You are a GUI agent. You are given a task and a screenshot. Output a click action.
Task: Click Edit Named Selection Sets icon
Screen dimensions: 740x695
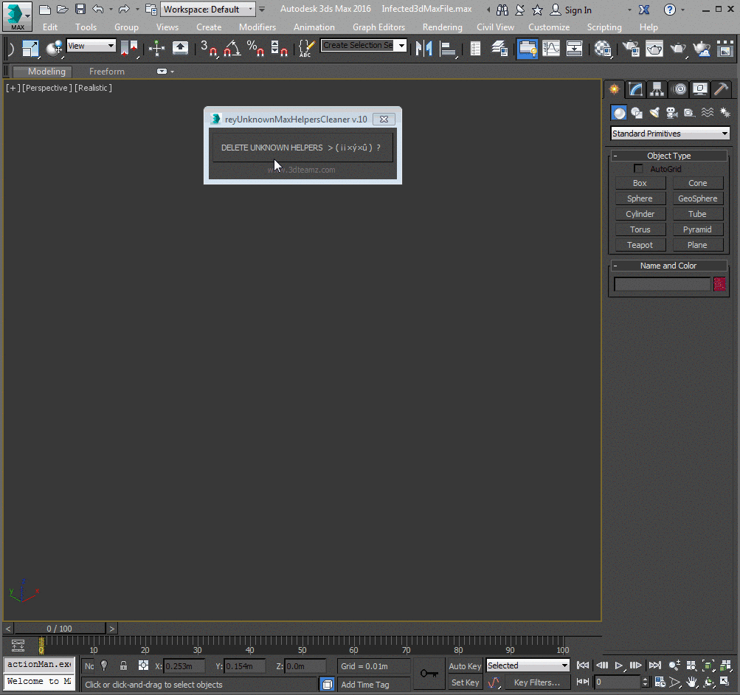[x=307, y=48]
